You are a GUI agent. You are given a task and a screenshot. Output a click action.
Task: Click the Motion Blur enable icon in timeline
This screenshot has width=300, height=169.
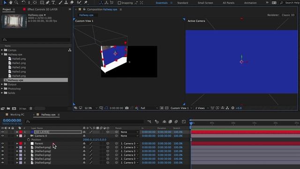176,122
